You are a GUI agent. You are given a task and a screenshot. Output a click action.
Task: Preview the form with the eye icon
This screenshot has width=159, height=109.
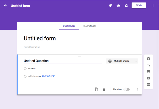pyautogui.click(x=118, y=6)
